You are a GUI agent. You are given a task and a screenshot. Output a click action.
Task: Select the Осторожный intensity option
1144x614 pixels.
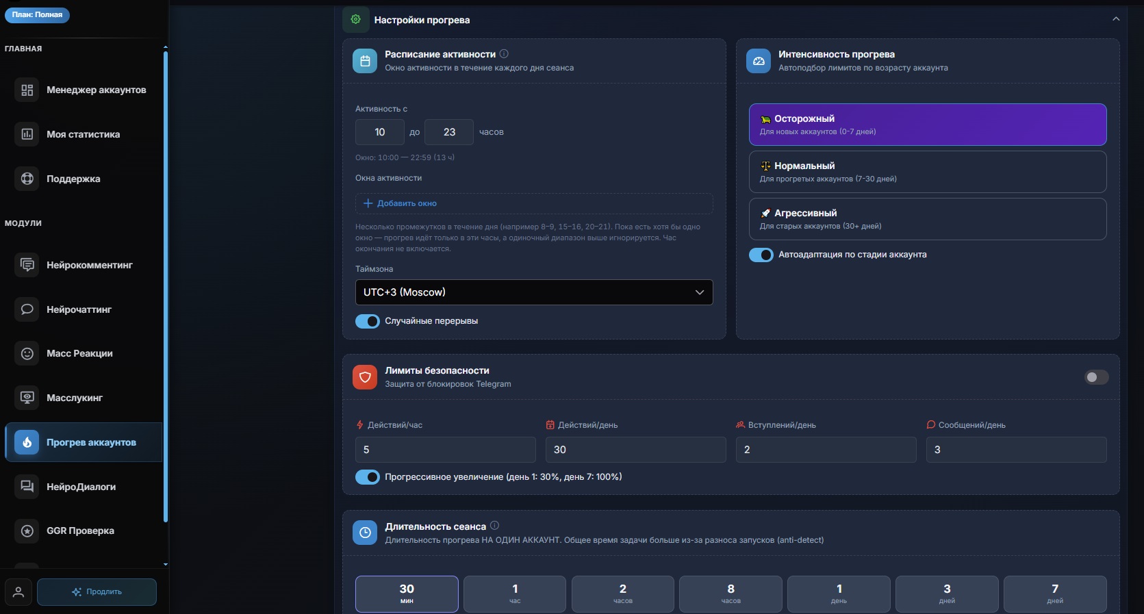[928, 125]
